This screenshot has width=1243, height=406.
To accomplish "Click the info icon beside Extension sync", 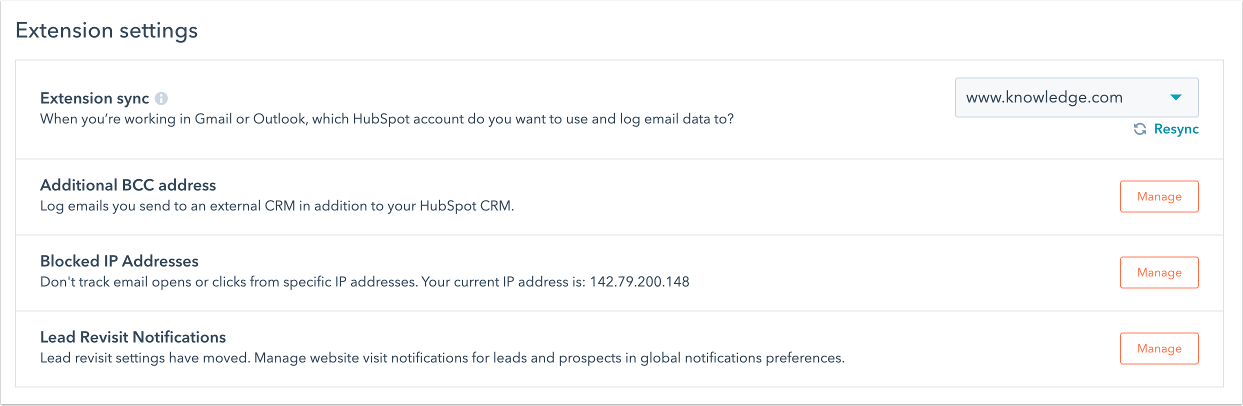I will pyautogui.click(x=162, y=98).
